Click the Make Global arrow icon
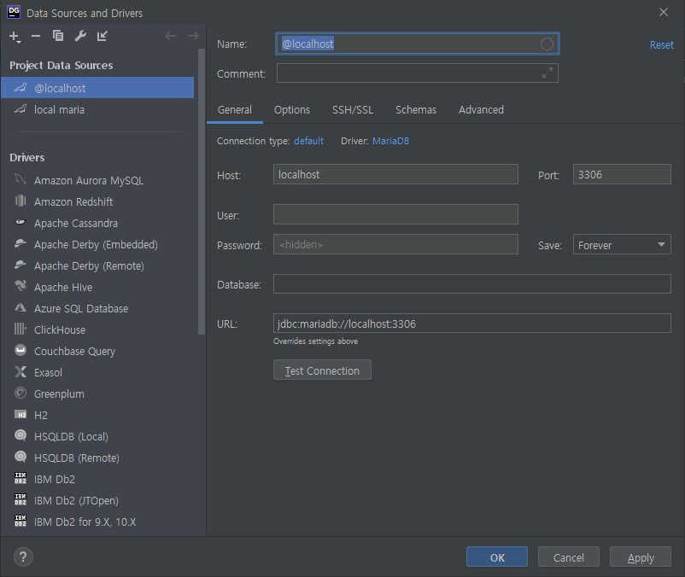 click(x=102, y=36)
